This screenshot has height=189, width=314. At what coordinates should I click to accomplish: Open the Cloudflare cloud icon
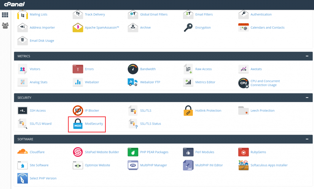pyautogui.click(x=22, y=151)
